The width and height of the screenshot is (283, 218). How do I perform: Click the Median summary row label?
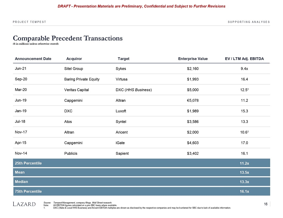[21, 181]
